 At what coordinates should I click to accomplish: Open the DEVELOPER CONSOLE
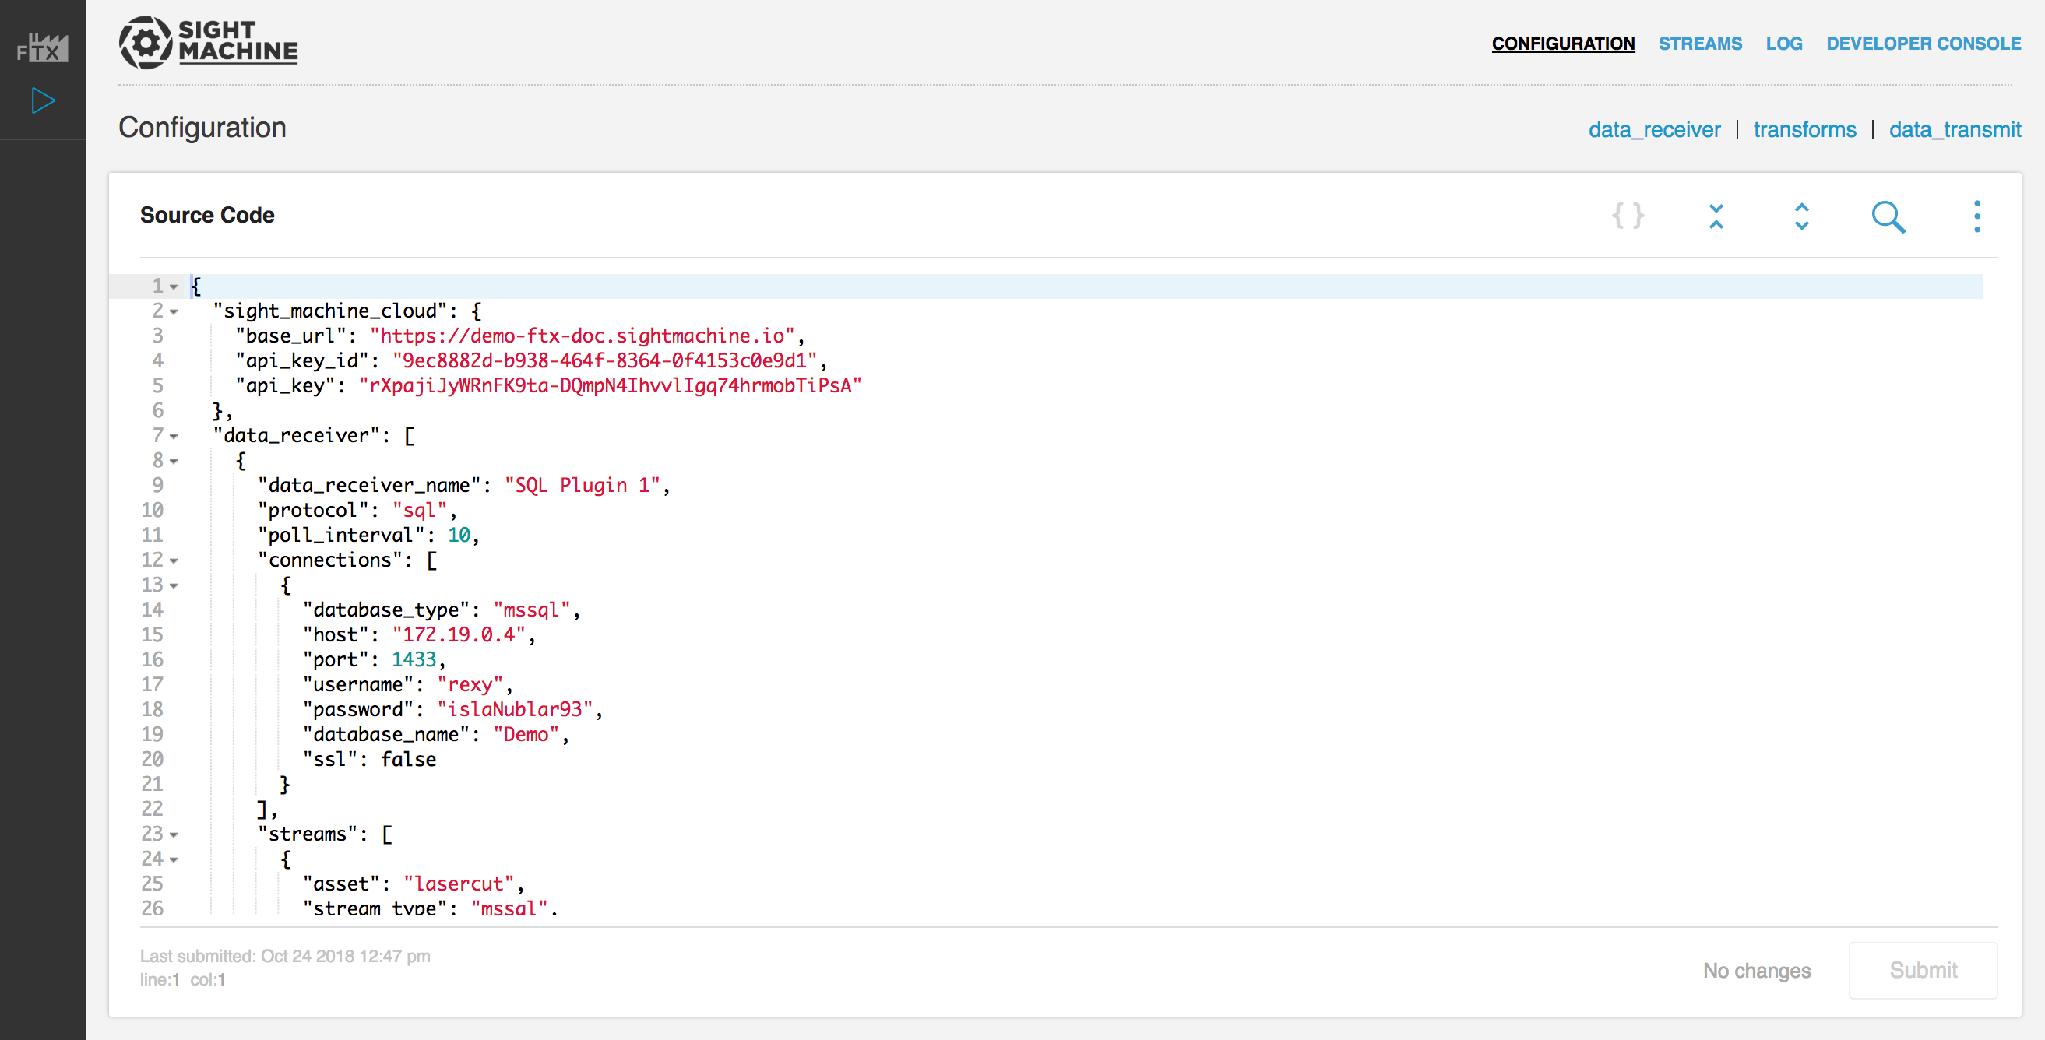pyautogui.click(x=1924, y=44)
